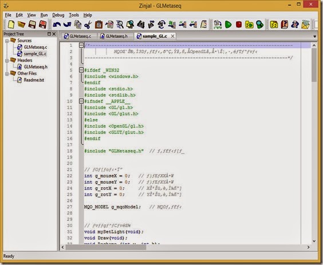Close the Project Tree panel

(54, 34)
